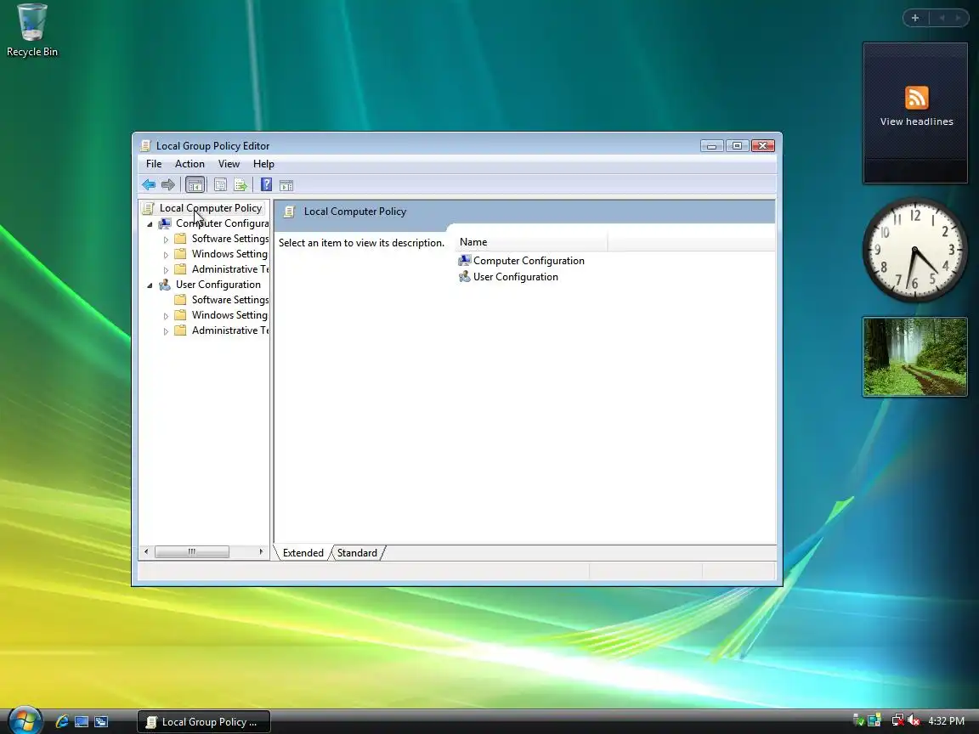The width and height of the screenshot is (979, 734).
Task: Click the network tray icon with red X
Action: (x=897, y=720)
